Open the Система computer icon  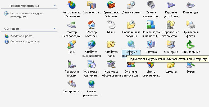click(151, 45)
